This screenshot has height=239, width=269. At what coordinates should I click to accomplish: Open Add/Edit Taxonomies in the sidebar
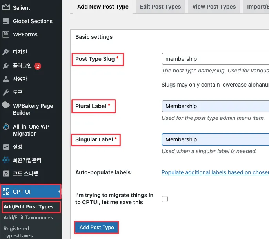28,217
